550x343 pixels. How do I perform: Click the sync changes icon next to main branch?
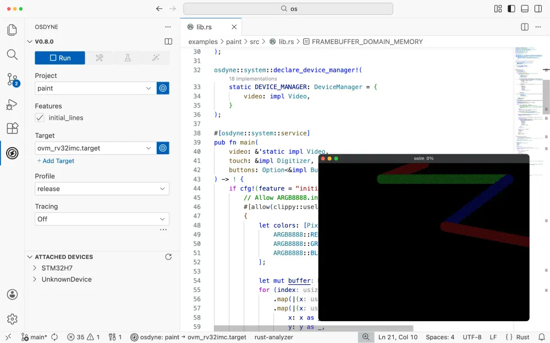54,337
